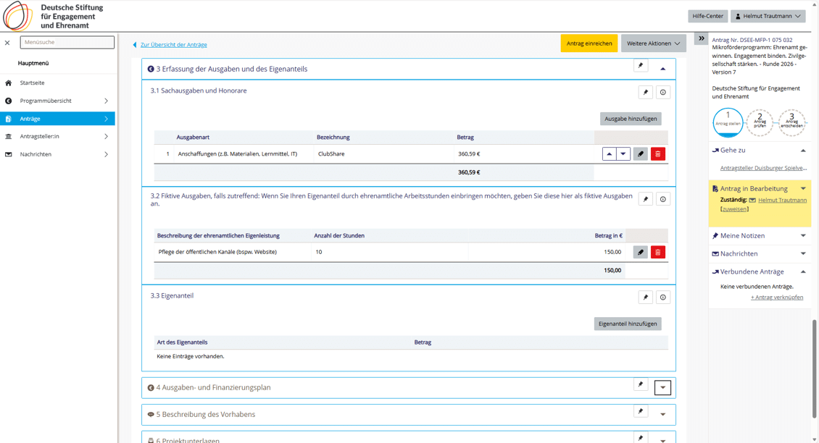Screen dimensions: 819x443
Task: Follow the Zur Übersicht der Anträge link
Action: (173, 45)
